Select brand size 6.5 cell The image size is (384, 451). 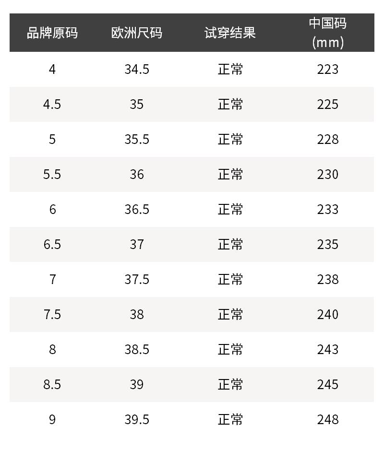click(x=52, y=245)
